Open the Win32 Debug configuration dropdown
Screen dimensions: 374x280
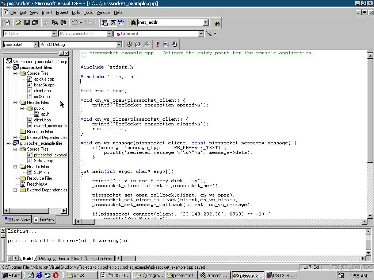pos(119,44)
